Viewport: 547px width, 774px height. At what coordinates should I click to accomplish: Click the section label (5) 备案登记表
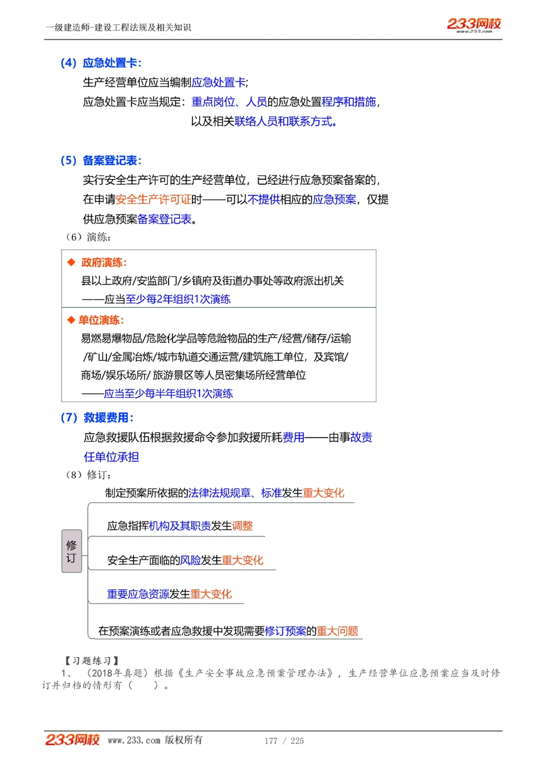[x=101, y=161]
